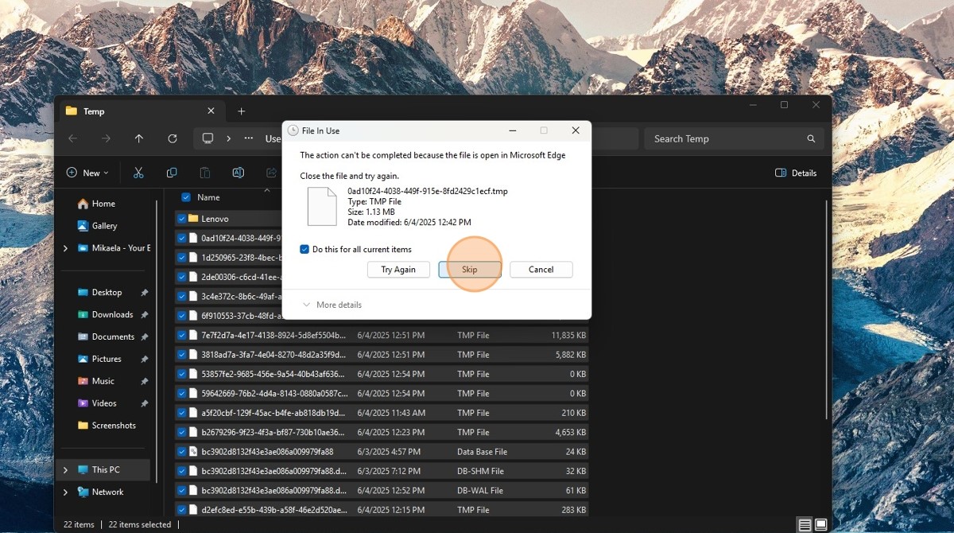Open Downloads in the navigation pane

point(112,314)
